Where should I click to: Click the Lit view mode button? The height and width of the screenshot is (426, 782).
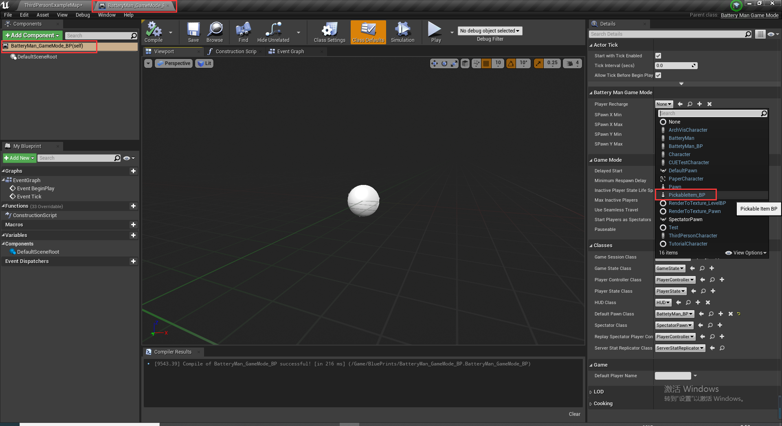(204, 63)
